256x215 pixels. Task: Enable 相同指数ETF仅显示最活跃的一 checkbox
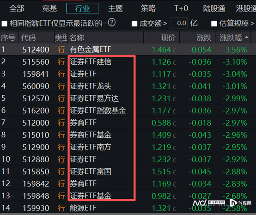[x=5, y=24]
